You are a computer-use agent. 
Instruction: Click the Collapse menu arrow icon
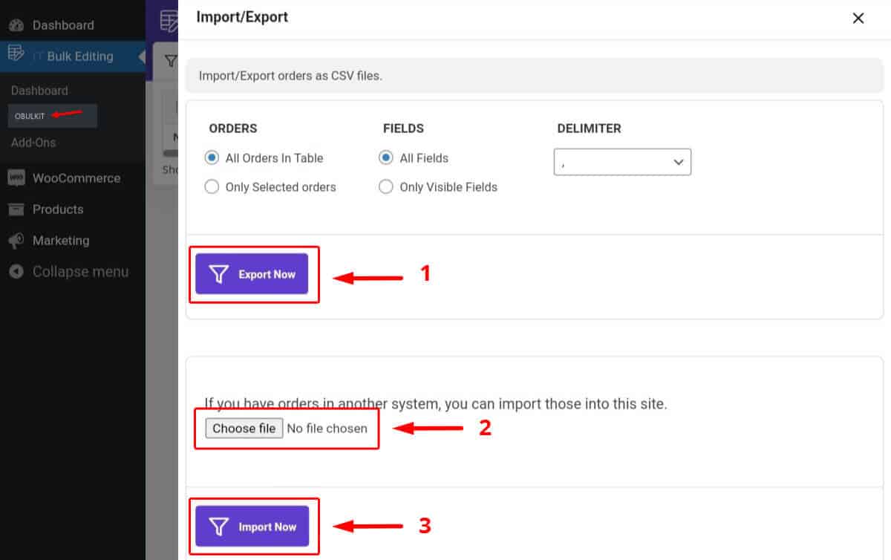pyautogui.click(x=16, y=272)
